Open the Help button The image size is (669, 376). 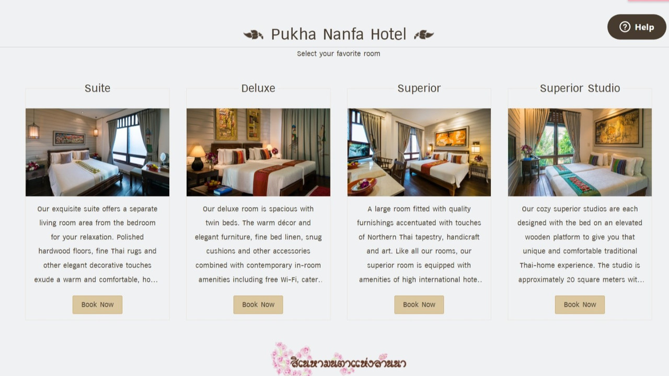637,27
